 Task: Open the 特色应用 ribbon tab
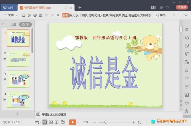coord(134,15)
